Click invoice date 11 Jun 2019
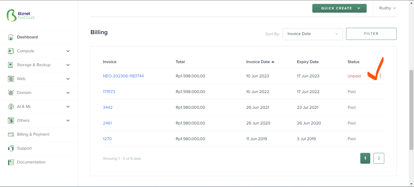 256,139
